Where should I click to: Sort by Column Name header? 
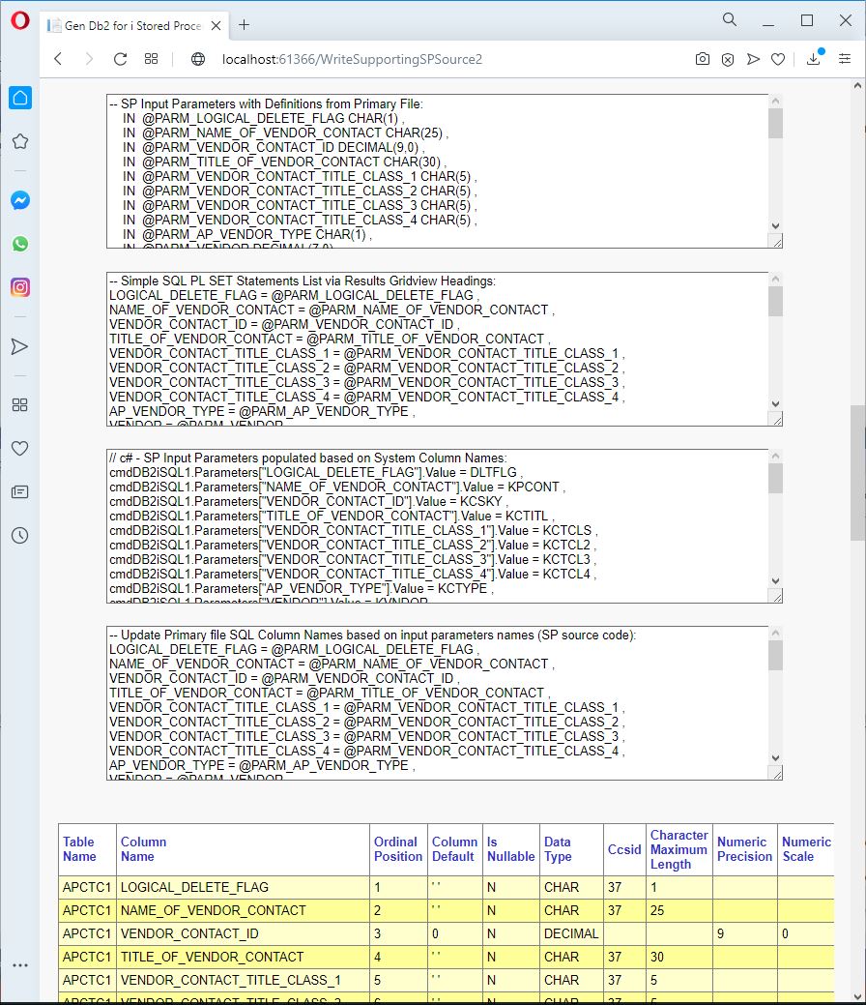[x=143, y=849]
